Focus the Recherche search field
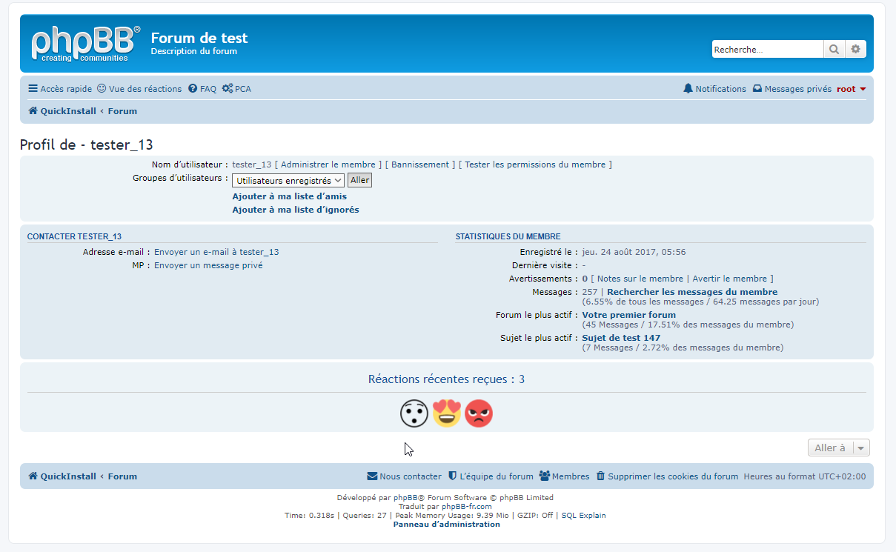Screen dimensions: 896x552 (x=767, y=50)
